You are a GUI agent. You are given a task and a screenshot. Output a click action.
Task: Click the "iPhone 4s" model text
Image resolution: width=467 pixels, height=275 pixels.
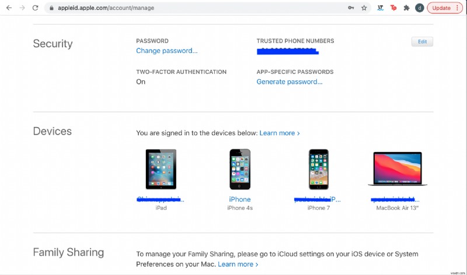pyautogui.click(x=240, y=208)
